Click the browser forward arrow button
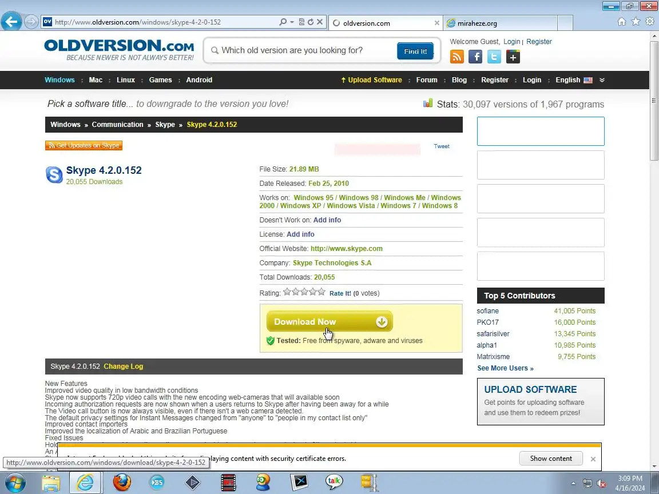The width and height of the screenshot is (659, 494). [x=31, y=22]
